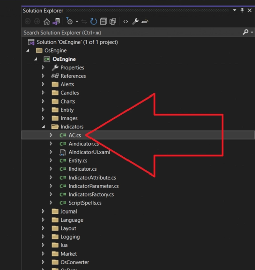Click the OsEngine C# project node
Viewport: 255px width, 270px height.
click(x=64, y=59)
